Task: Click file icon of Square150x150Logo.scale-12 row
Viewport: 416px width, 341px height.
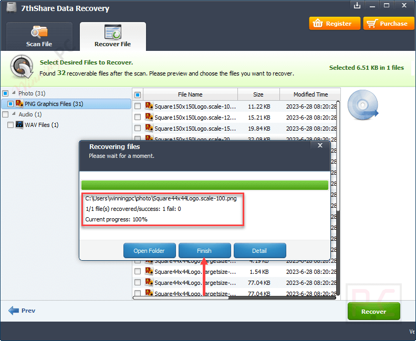Action: click(x=149, y=117)
